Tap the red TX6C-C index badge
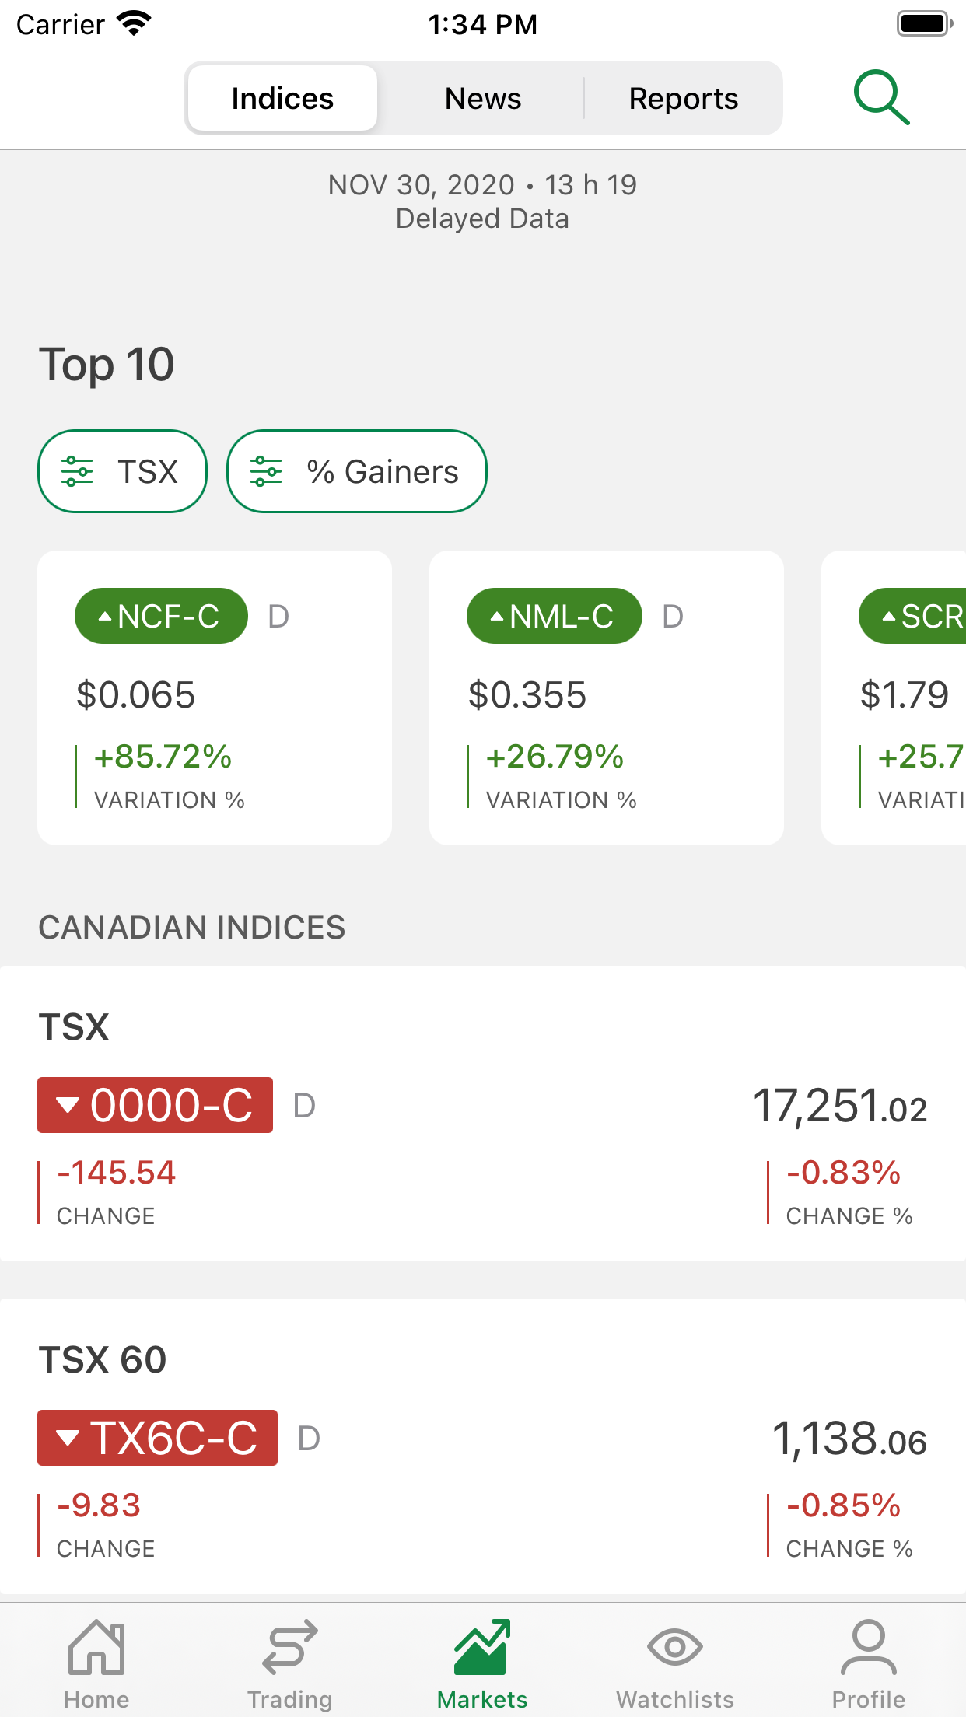Image resolution: width=966 pixels, height=1717 pixels. 157,1438
